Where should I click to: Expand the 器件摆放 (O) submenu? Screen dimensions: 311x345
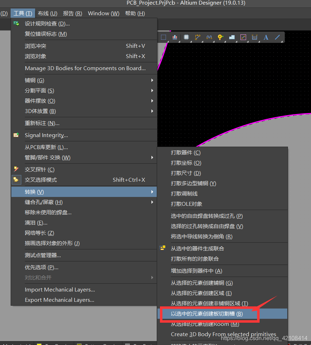[84, 101]
